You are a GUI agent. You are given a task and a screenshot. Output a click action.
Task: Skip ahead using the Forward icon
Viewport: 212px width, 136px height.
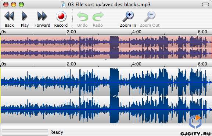[x=42, y=16]
